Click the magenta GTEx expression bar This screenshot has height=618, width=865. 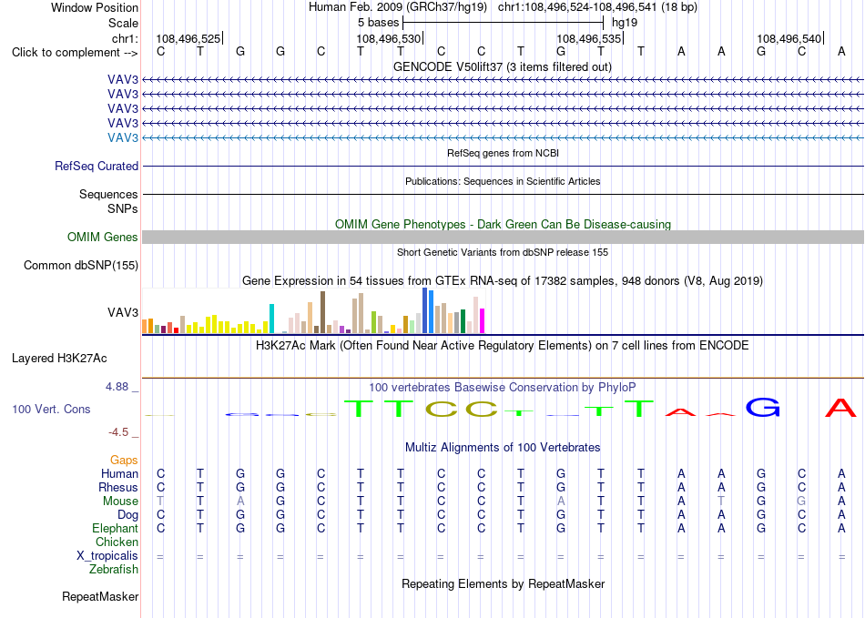pyautogui.click(x=483, y=321)
